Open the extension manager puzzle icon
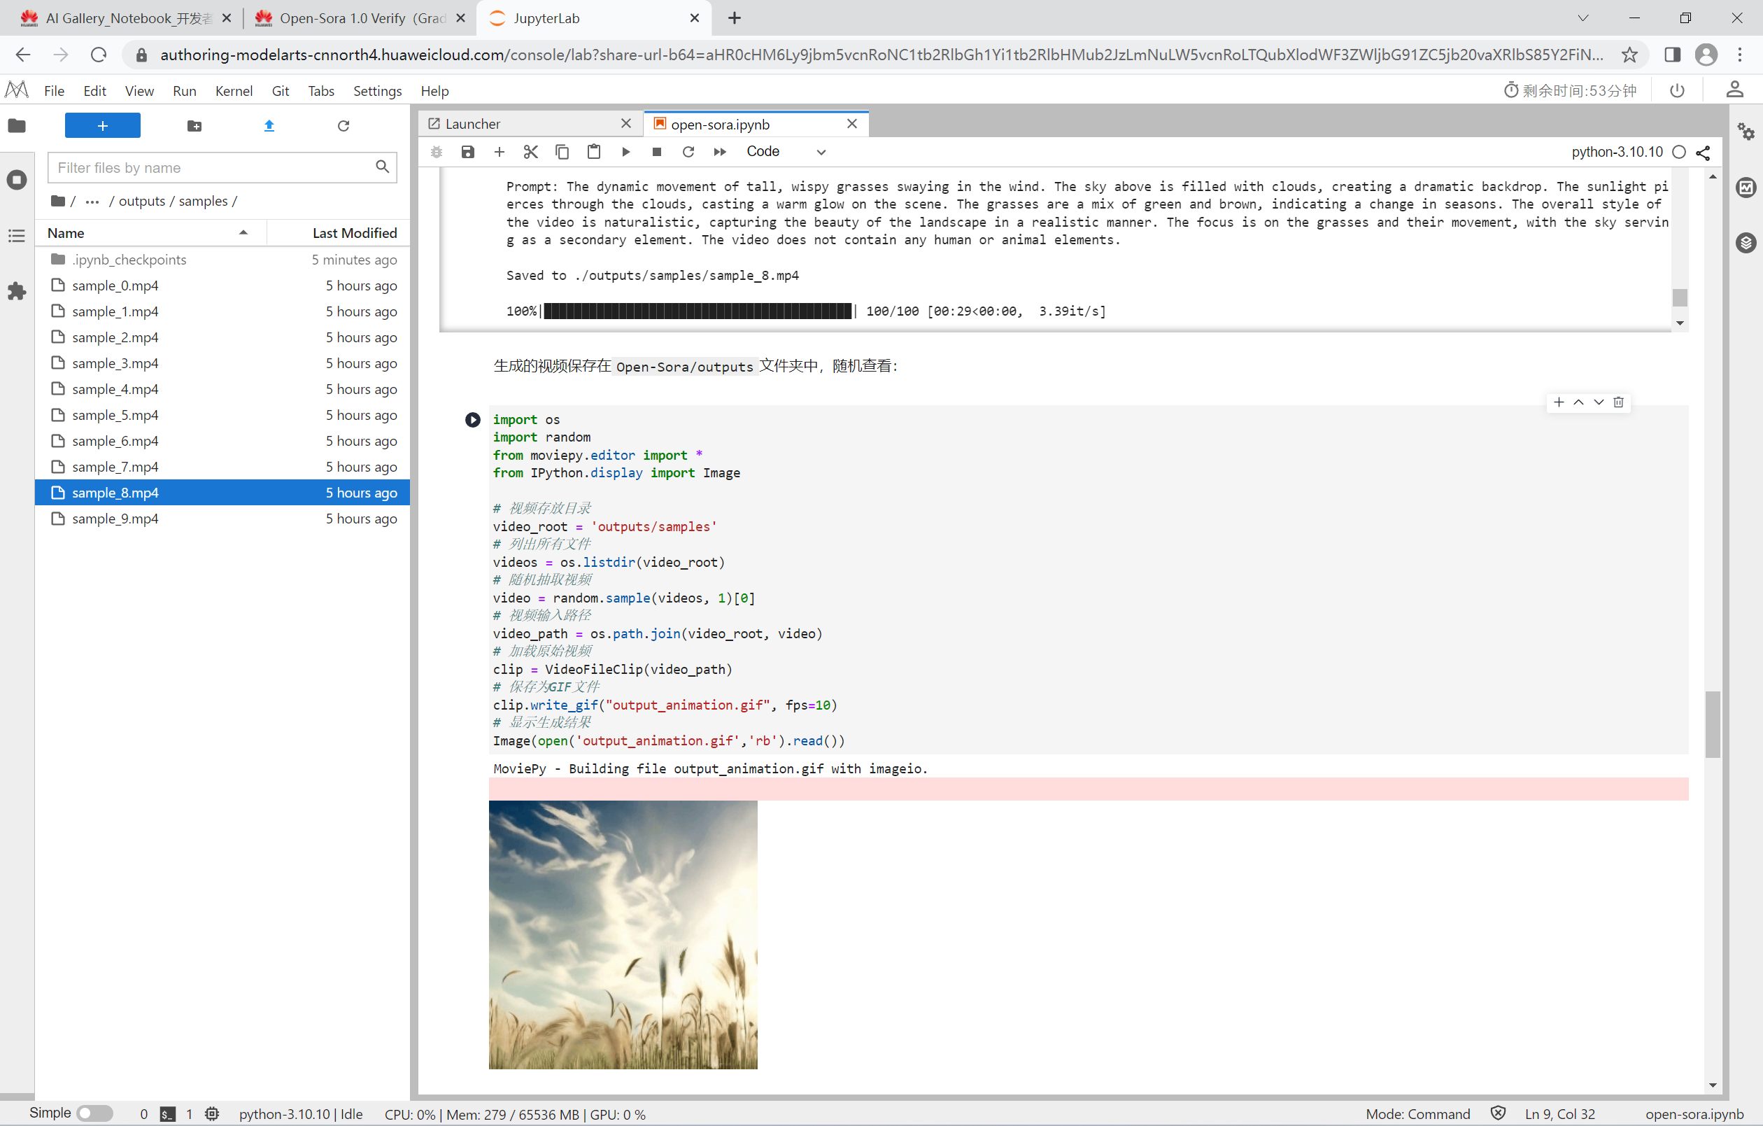1763x1126 pixels. pyautogui.click(x=16, y=292)
